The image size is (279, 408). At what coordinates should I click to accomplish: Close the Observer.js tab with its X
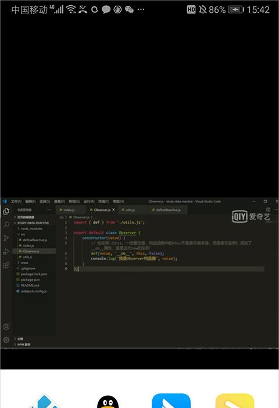click(113, 209)
